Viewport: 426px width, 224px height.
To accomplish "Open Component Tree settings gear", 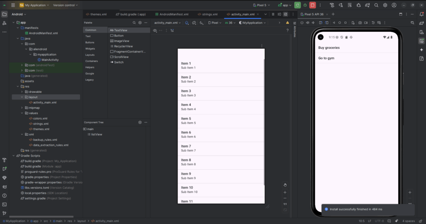I will pyautogui.click(x=140, y=122).
